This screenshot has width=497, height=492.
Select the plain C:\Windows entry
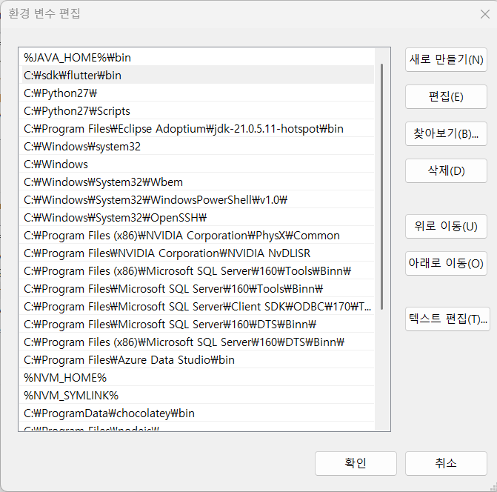click(x=197, y=164)
